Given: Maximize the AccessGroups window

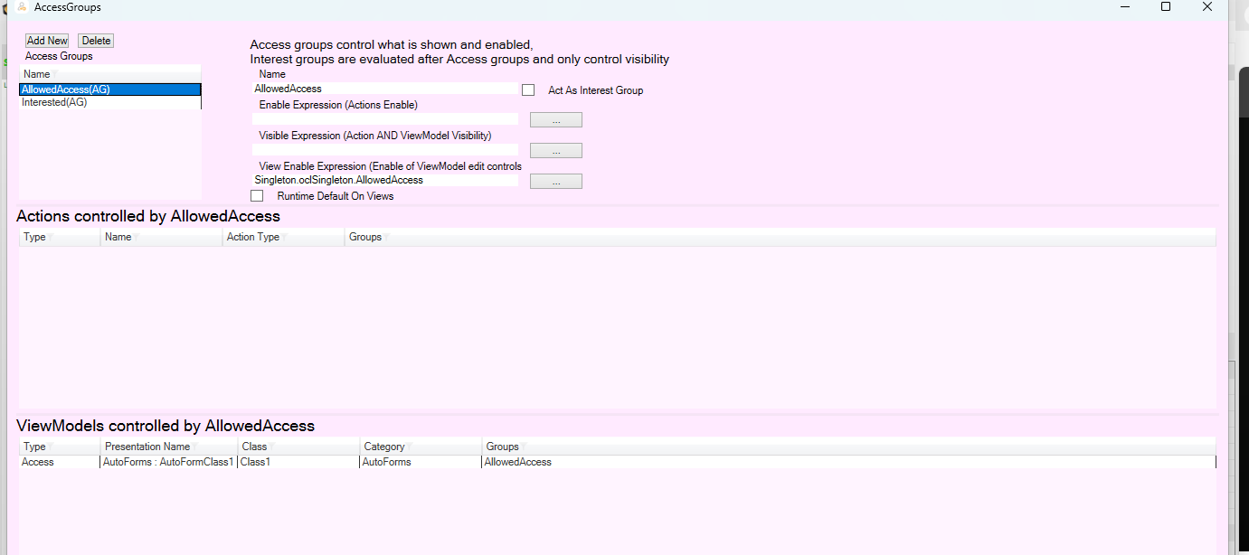Looking at the screenshot, I should pos(1166,6).
